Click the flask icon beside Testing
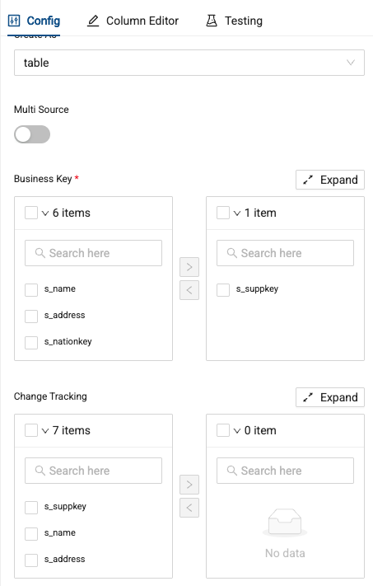 pos(212,21)
